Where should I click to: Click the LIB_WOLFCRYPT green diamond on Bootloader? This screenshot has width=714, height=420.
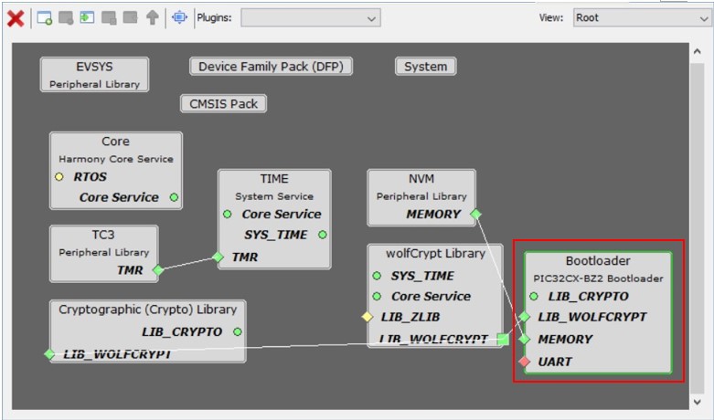525,317
